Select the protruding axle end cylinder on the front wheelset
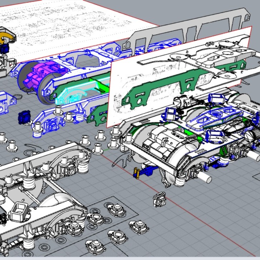This screenshot has width=260, height=260. point(205,177)
